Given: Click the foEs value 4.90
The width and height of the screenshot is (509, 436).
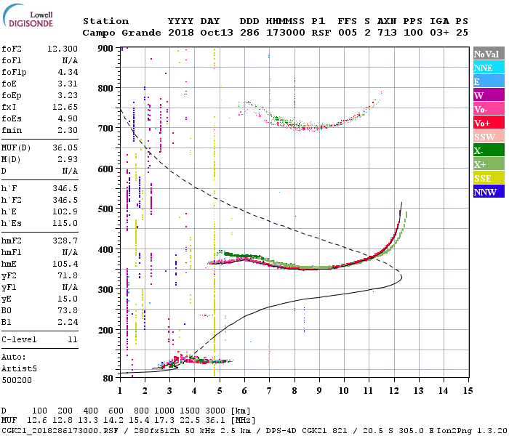Looking at the screenshot, I should (x=68, y=118).
